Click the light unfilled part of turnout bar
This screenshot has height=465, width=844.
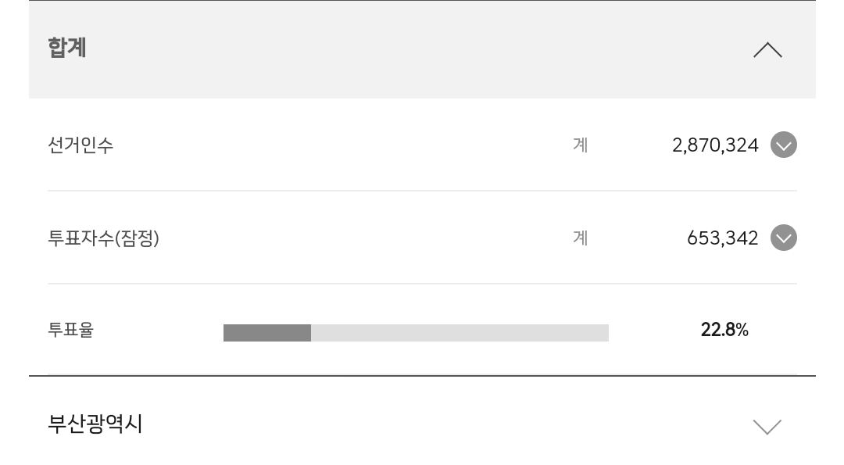(x=460, y=333)
